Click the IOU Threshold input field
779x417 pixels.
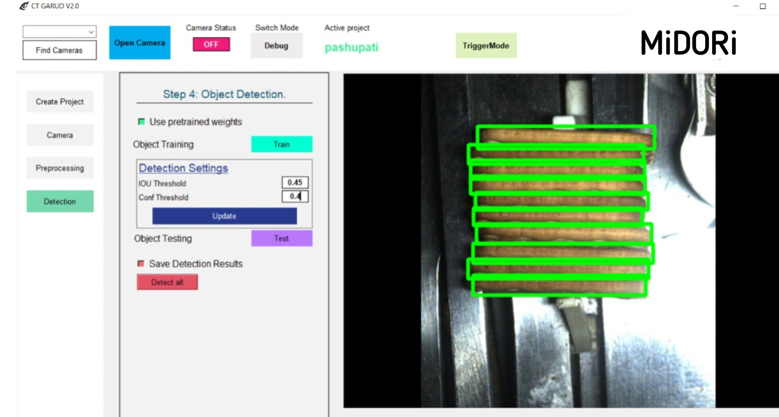[x=295, y=183]
